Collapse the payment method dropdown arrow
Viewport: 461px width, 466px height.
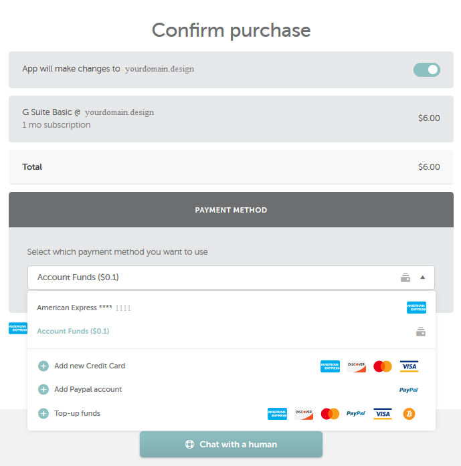tap(422, 277)
